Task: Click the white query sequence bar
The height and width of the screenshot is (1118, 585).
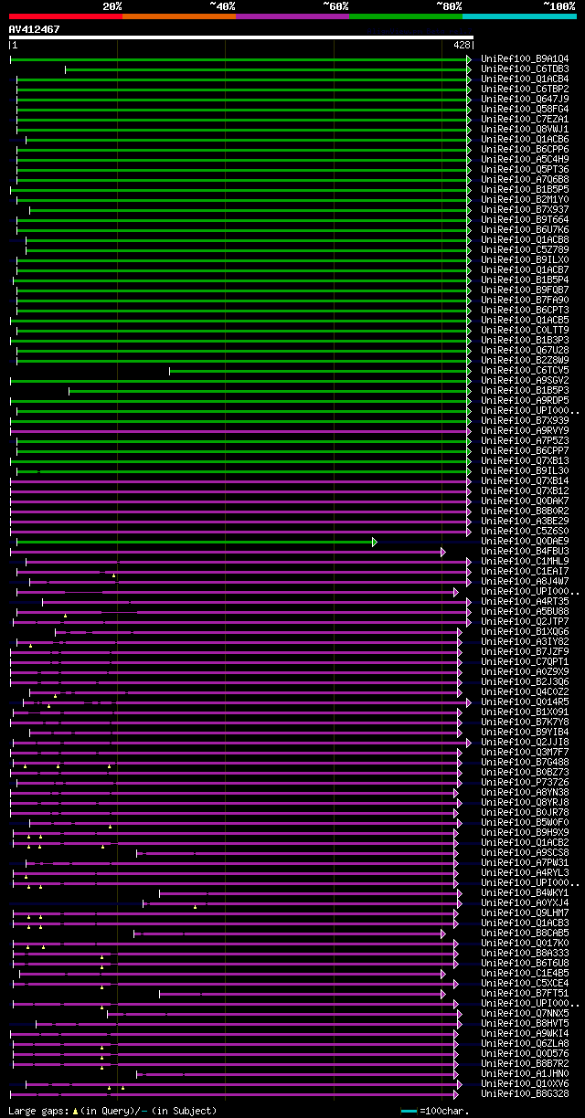Action: tap(241, 37)
